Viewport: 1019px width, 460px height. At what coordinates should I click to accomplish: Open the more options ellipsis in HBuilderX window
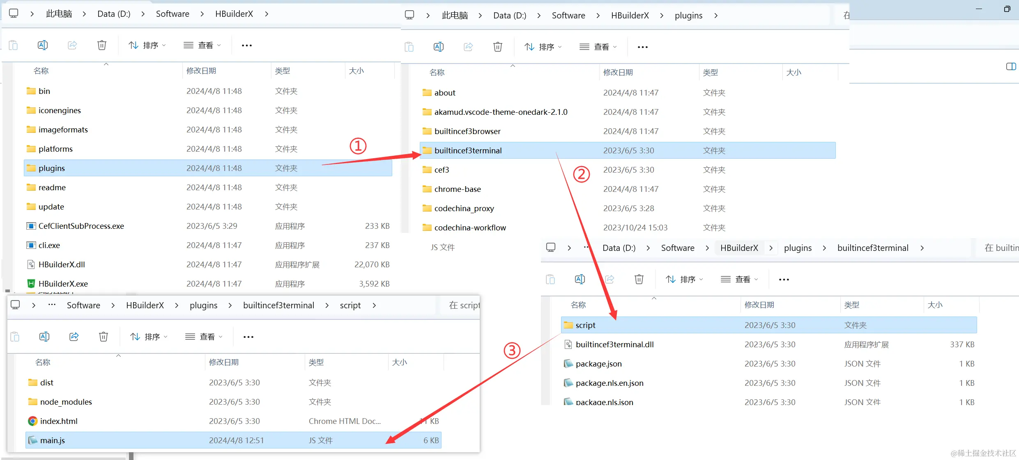click(x=247, y=46)
